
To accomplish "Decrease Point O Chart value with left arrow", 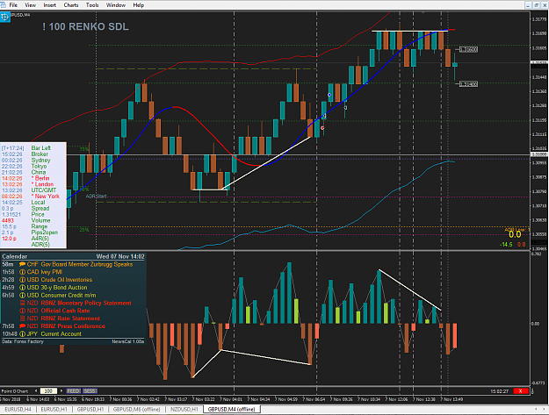I will click(x=36, y=391).
